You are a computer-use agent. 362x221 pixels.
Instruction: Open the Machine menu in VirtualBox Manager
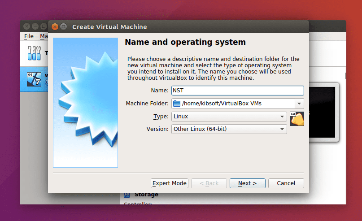point(44,36)
